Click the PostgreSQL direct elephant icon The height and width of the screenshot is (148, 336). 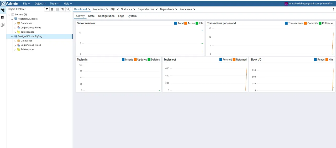tap(16, 19)
